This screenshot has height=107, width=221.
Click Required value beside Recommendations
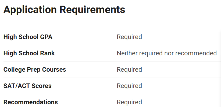(x=129, y=102)
